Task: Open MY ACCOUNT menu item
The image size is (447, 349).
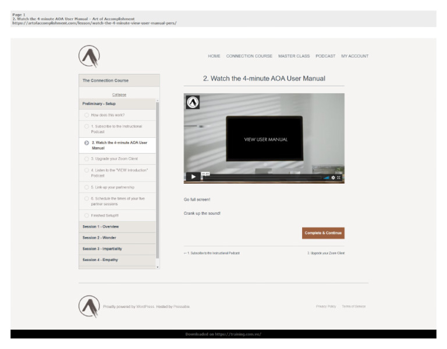Action: coord(355,56)
